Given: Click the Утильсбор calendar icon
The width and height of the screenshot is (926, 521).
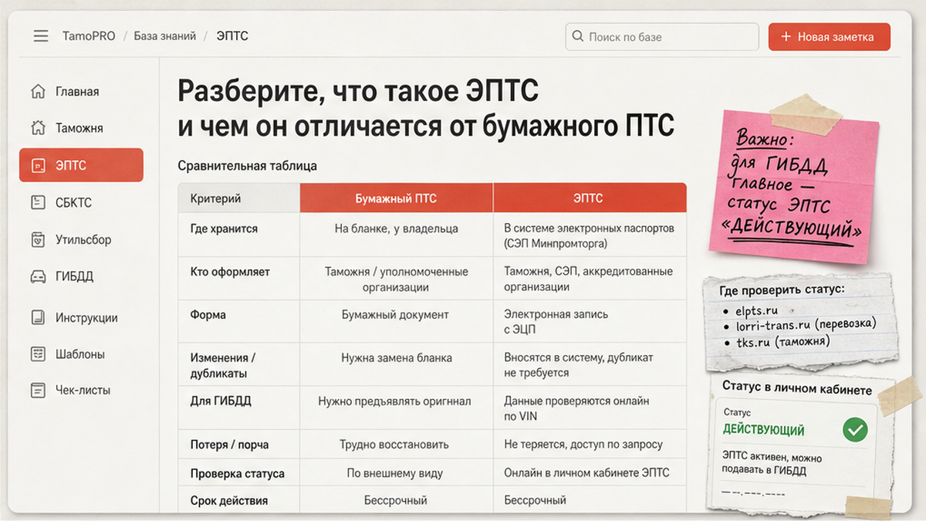Looking at the screenshot, I should pyautogui.click(x=38, y=239).
